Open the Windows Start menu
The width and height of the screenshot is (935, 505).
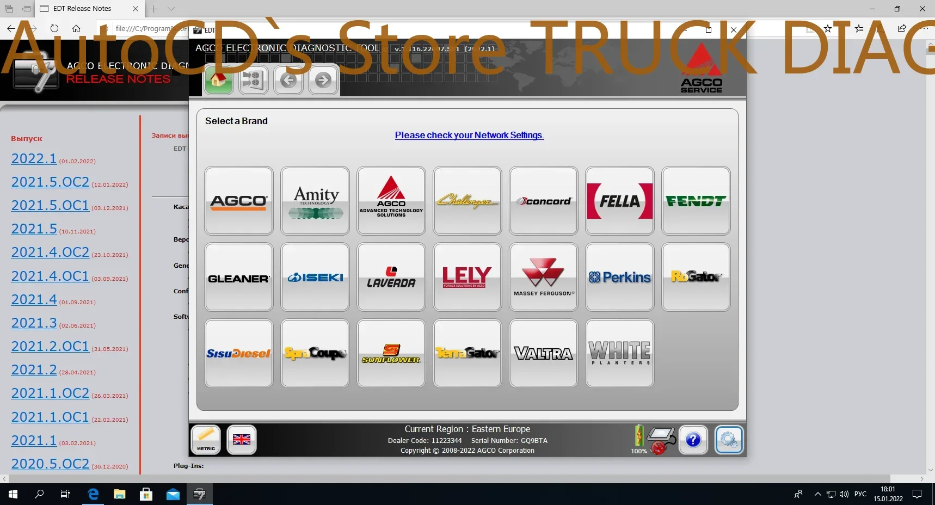[13, 494]
